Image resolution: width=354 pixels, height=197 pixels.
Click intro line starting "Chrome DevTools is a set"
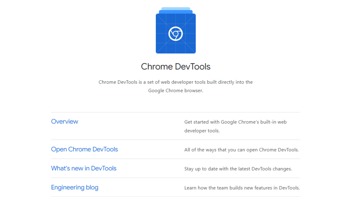pyautogui.click(x=176, y=82)
